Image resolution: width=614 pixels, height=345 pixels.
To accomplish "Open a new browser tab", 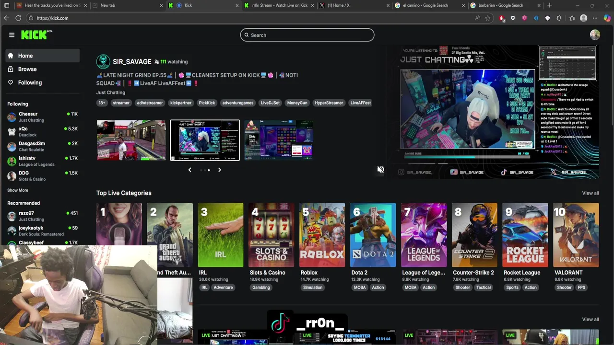I will (x=549, y=5).
